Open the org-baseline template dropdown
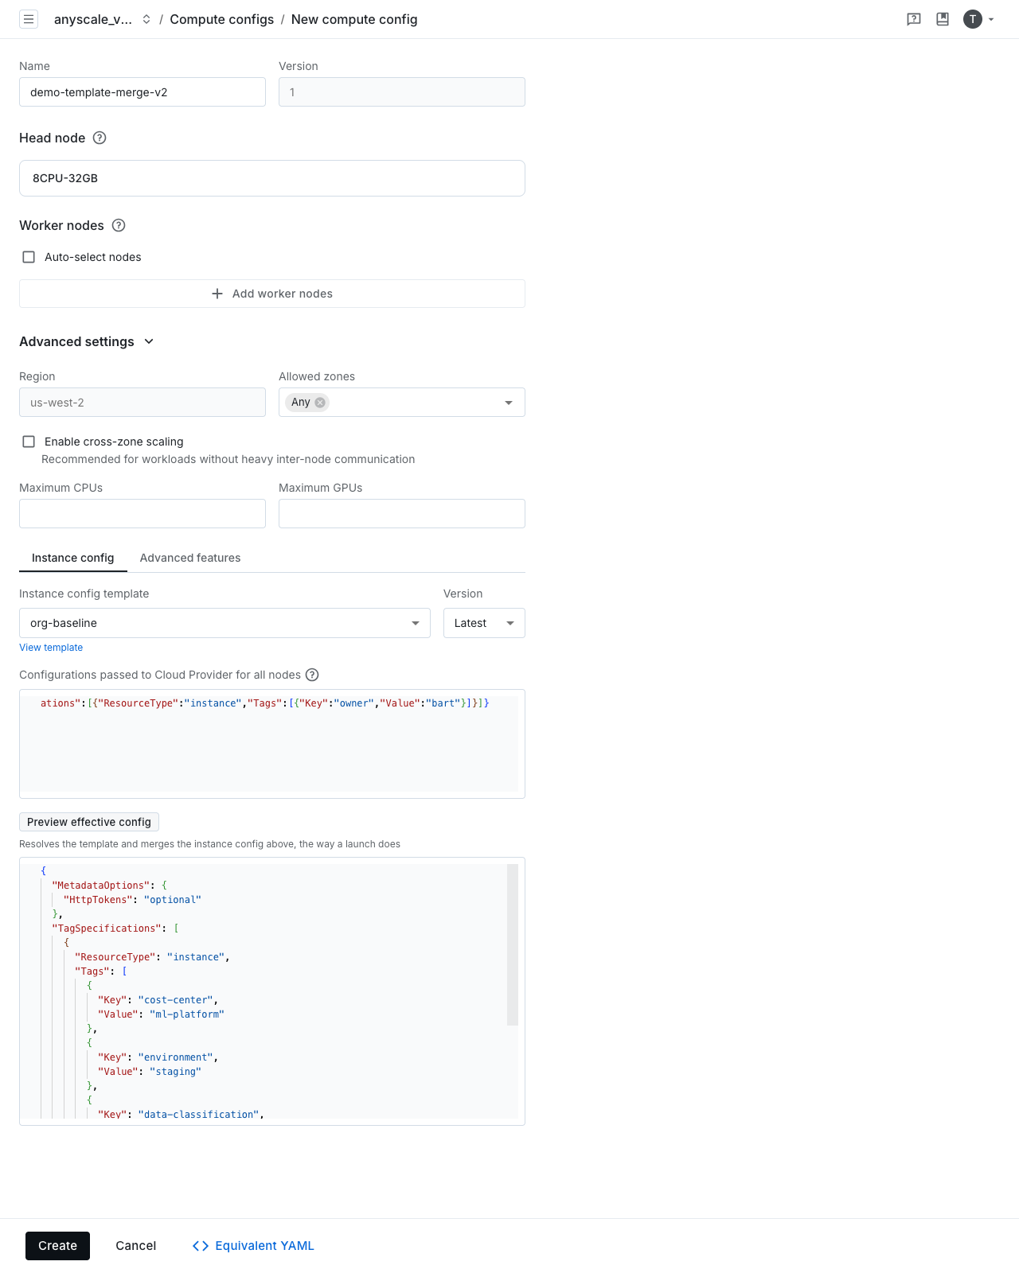This screenshot has width=1019, height=1273. click(x=224, y=623)
